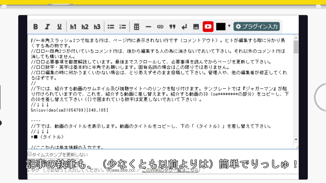Screen dimensions: 326x183
Task: Apply the h2 heading style
Action: [x=85, y=26]
